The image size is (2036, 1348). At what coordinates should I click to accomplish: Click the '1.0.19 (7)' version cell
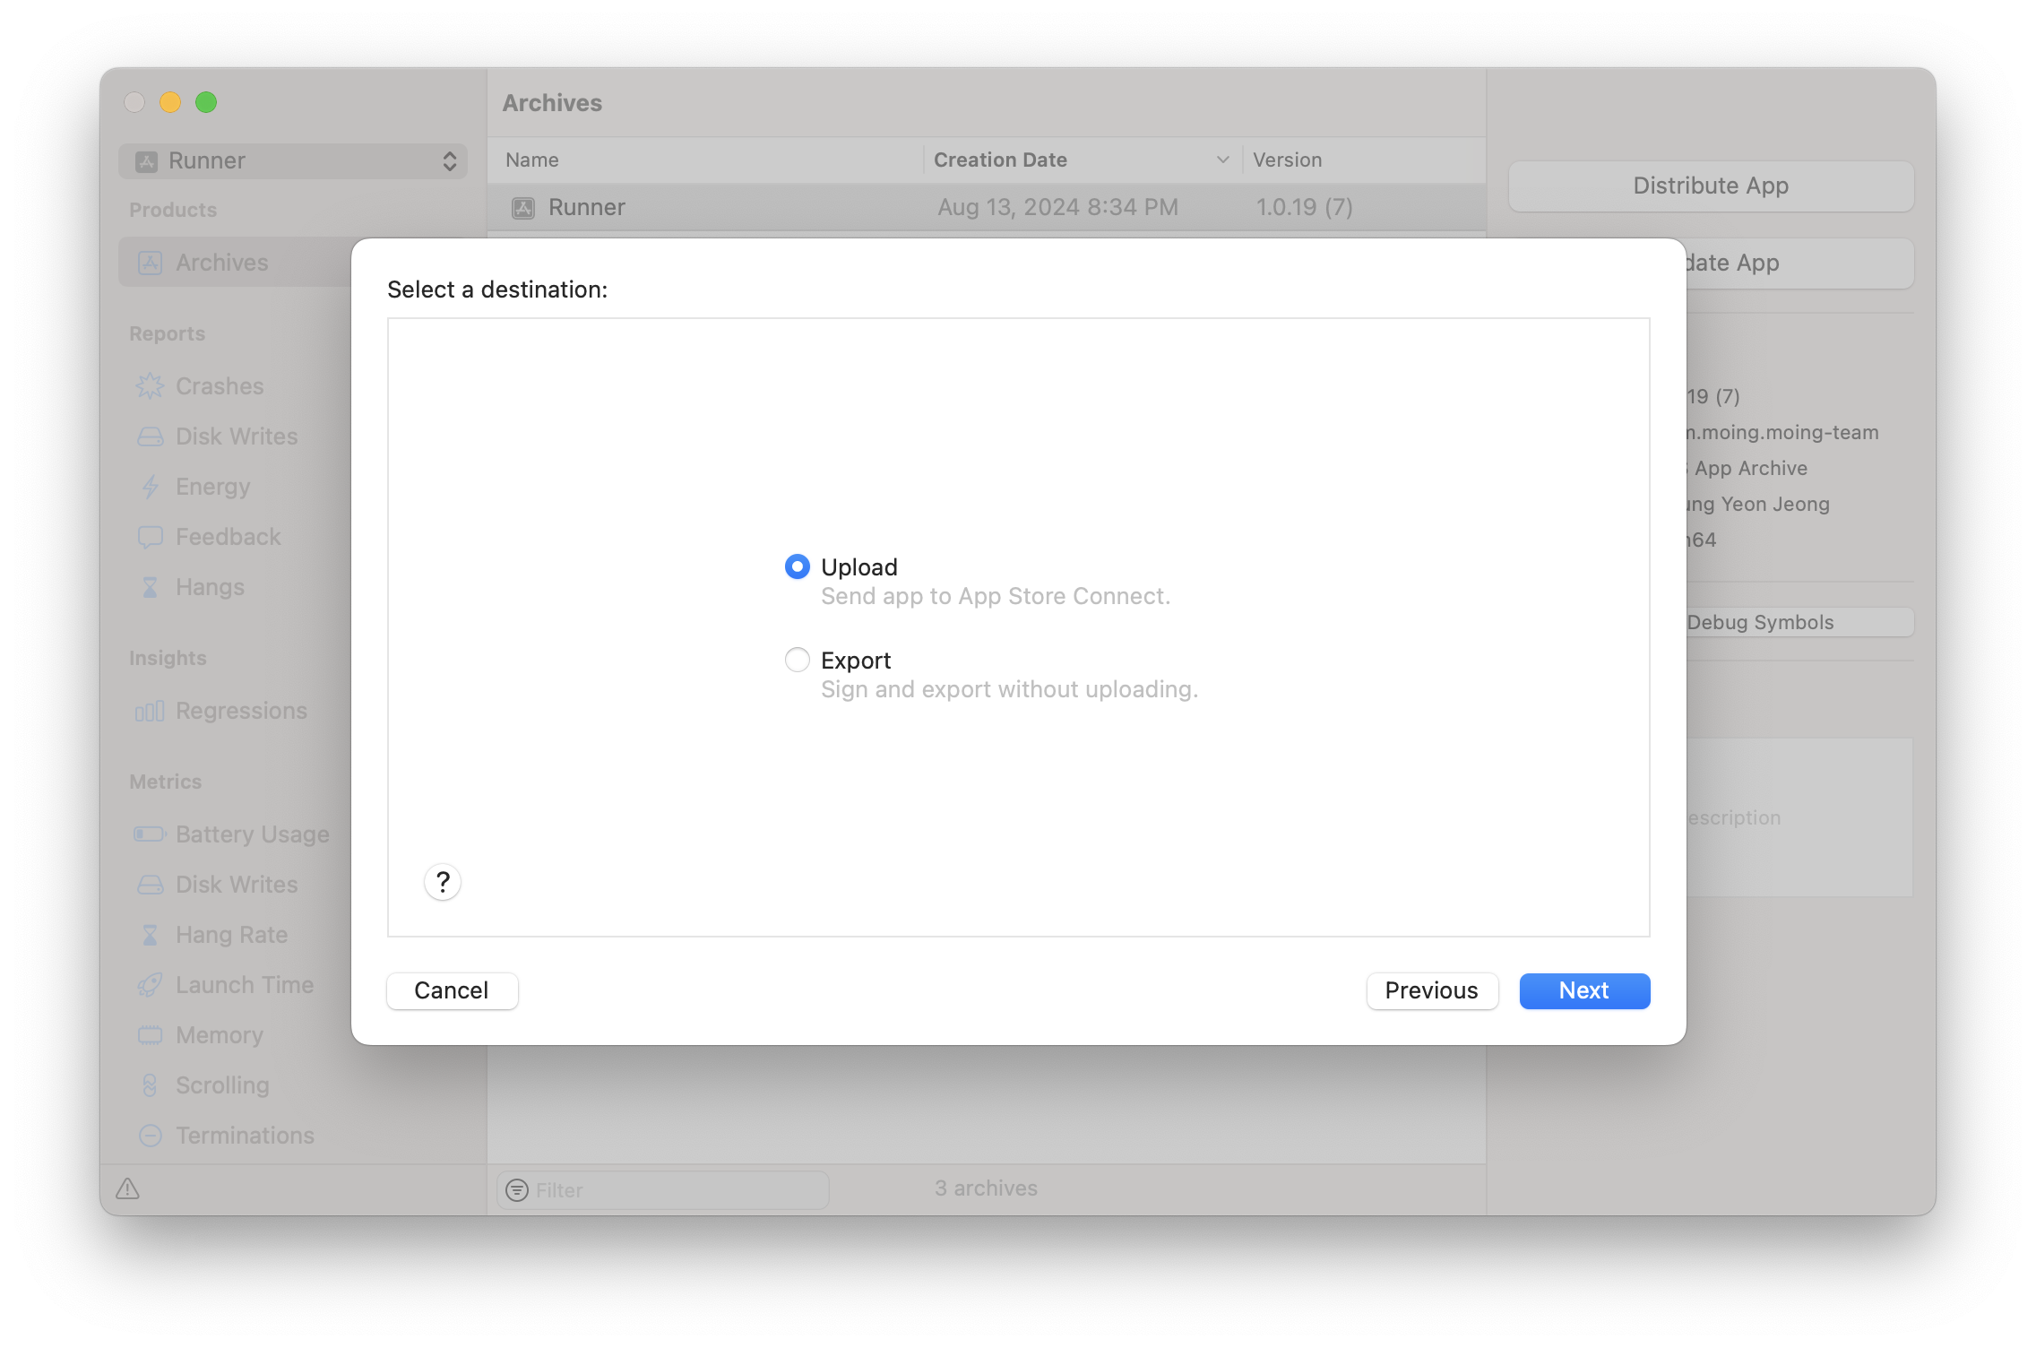point(1304,207)
